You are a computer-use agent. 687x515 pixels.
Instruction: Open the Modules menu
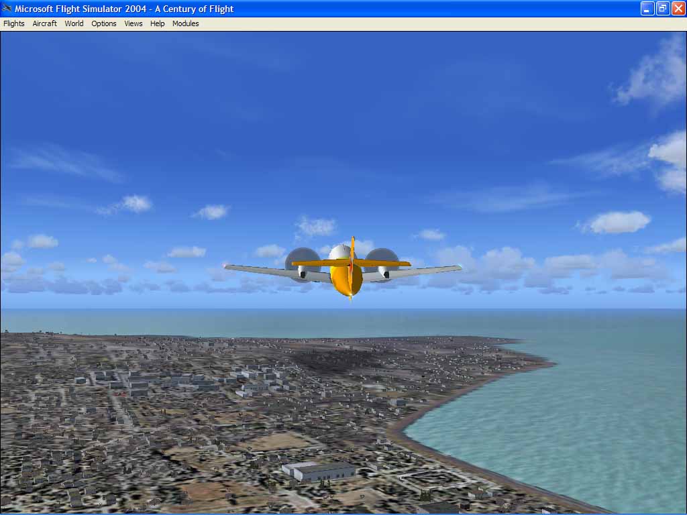tap(185, 23)
